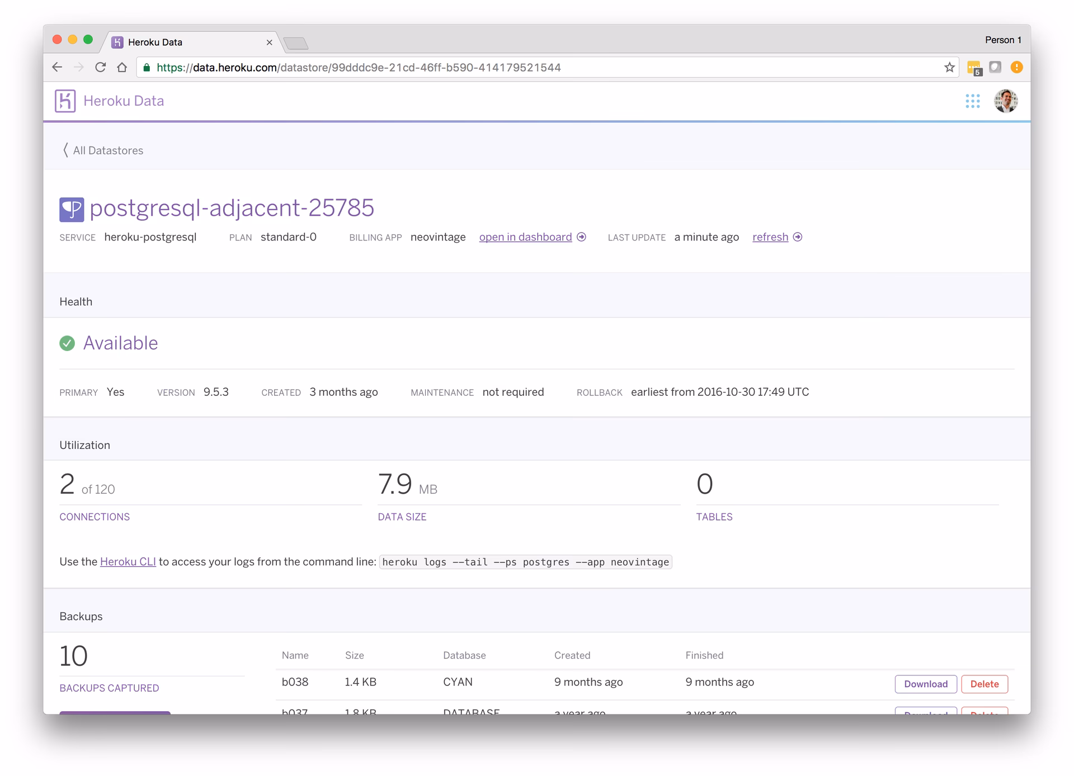Screen dimensions: 1074x776
Task: Click the Backups section heading
Action: point(81,617)
